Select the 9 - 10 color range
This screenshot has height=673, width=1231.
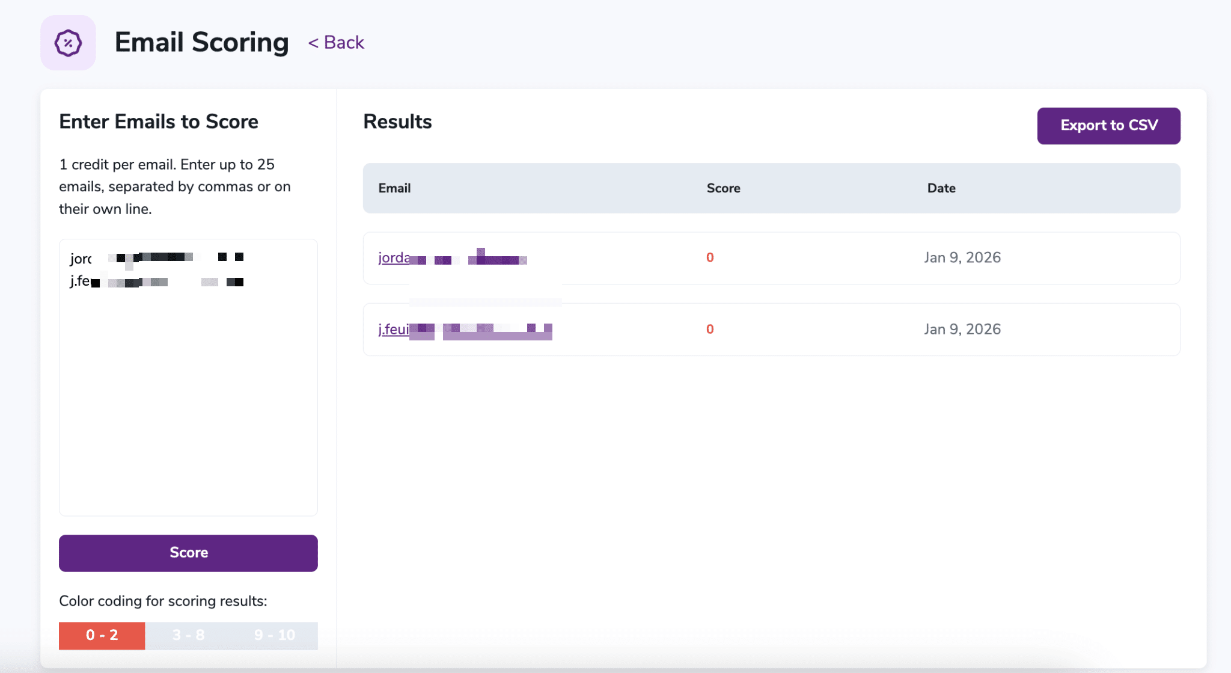click(275, 635)
